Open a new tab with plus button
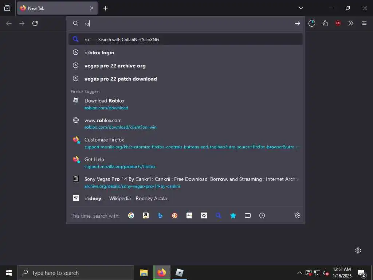 point(105,8)
